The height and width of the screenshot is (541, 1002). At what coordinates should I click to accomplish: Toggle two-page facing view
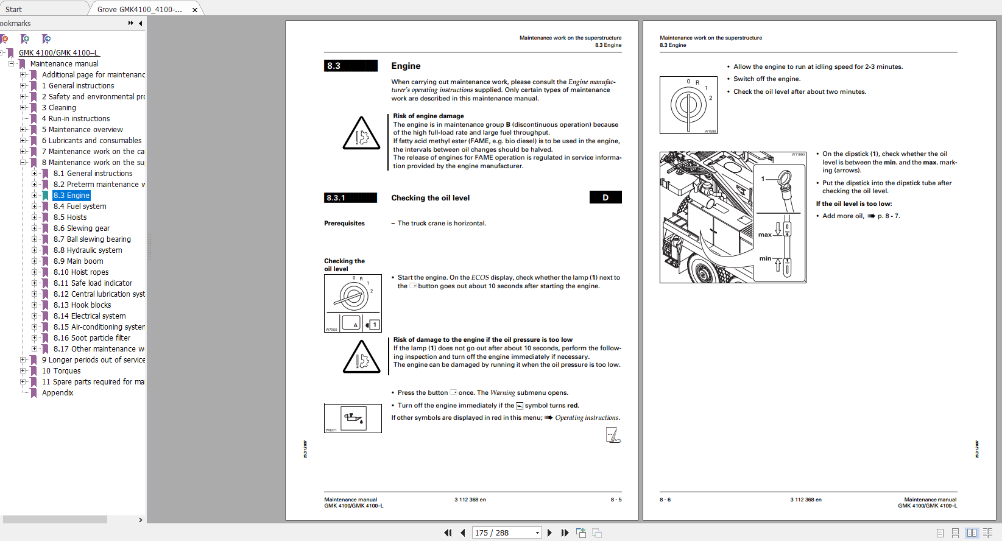[972, 533]
